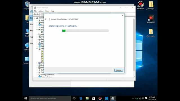Open File Explorer from the taskbar
The width and height of the screenshot is (180, 101).
pyautogui.click(x=87, y=98)
